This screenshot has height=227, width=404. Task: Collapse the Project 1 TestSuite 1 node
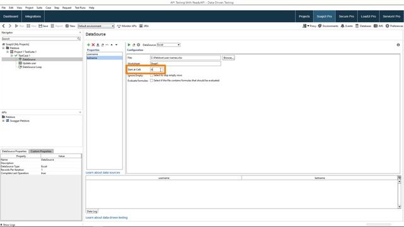(x=8, y=52)
